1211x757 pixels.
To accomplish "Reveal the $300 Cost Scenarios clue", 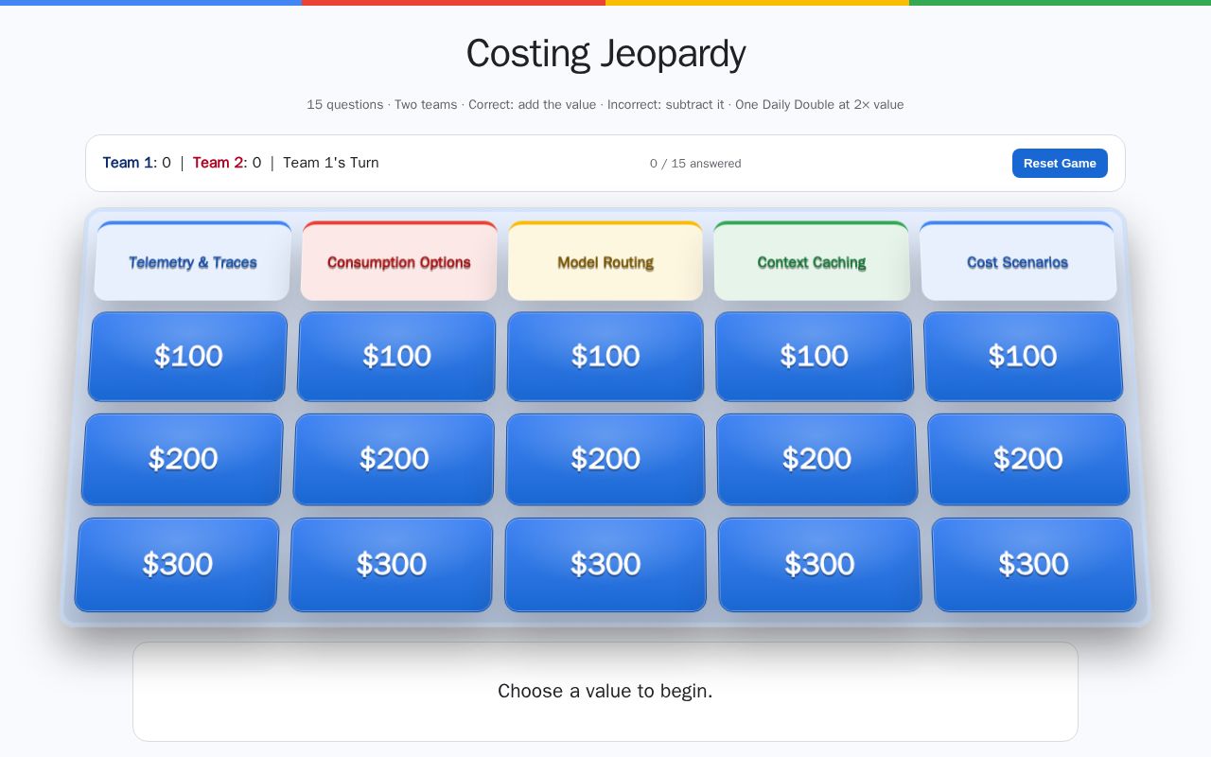I will [1034, 564].
